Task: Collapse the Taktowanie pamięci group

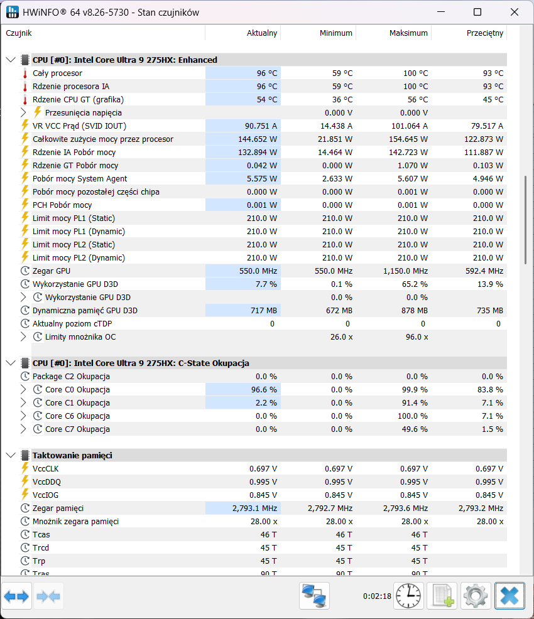Action: [x=11, y=456]
